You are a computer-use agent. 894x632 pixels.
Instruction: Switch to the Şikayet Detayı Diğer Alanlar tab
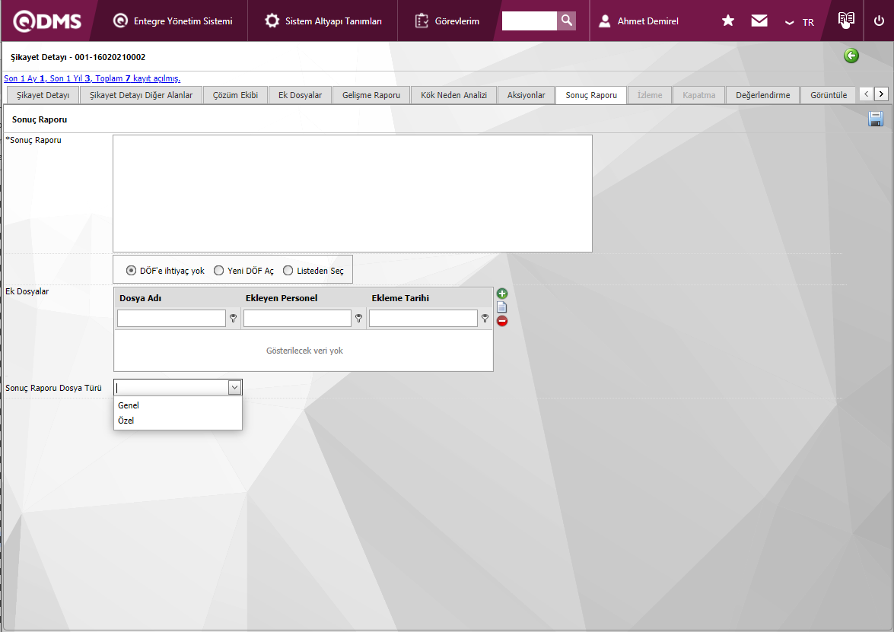tap(141, 95)
